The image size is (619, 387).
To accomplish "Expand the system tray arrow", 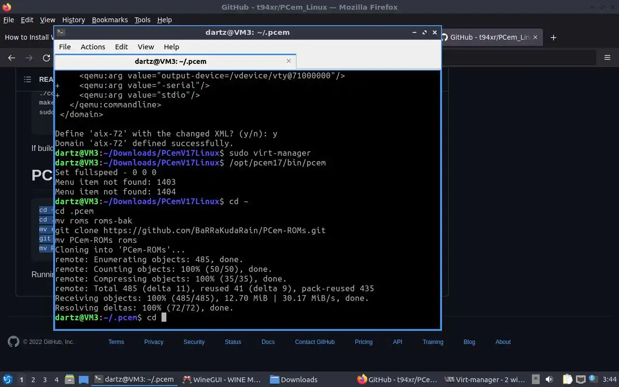I will point(536,379).
